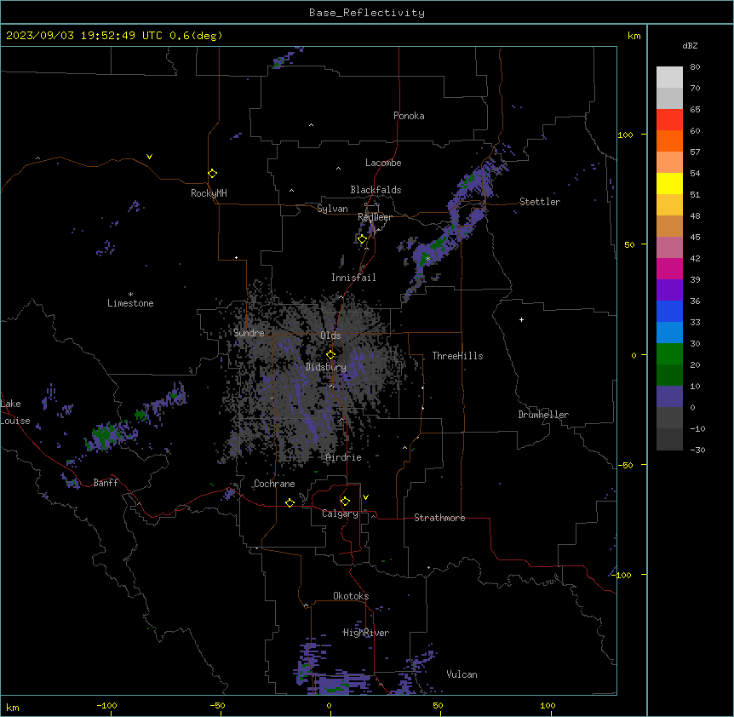This screenshot has width=734, height=717.
Task: Select the yellow diamond marker below Cochrane
Action: (x=290, y=502)
